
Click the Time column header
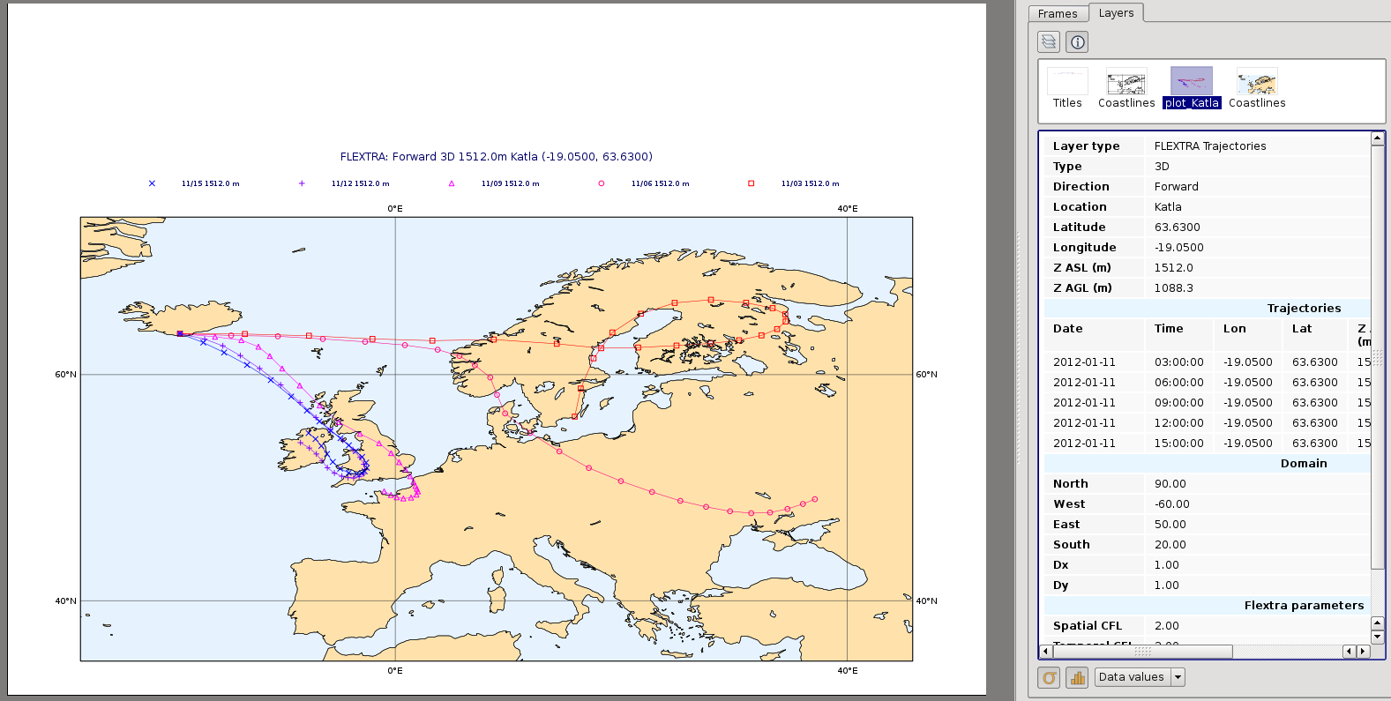point(1169,329)
